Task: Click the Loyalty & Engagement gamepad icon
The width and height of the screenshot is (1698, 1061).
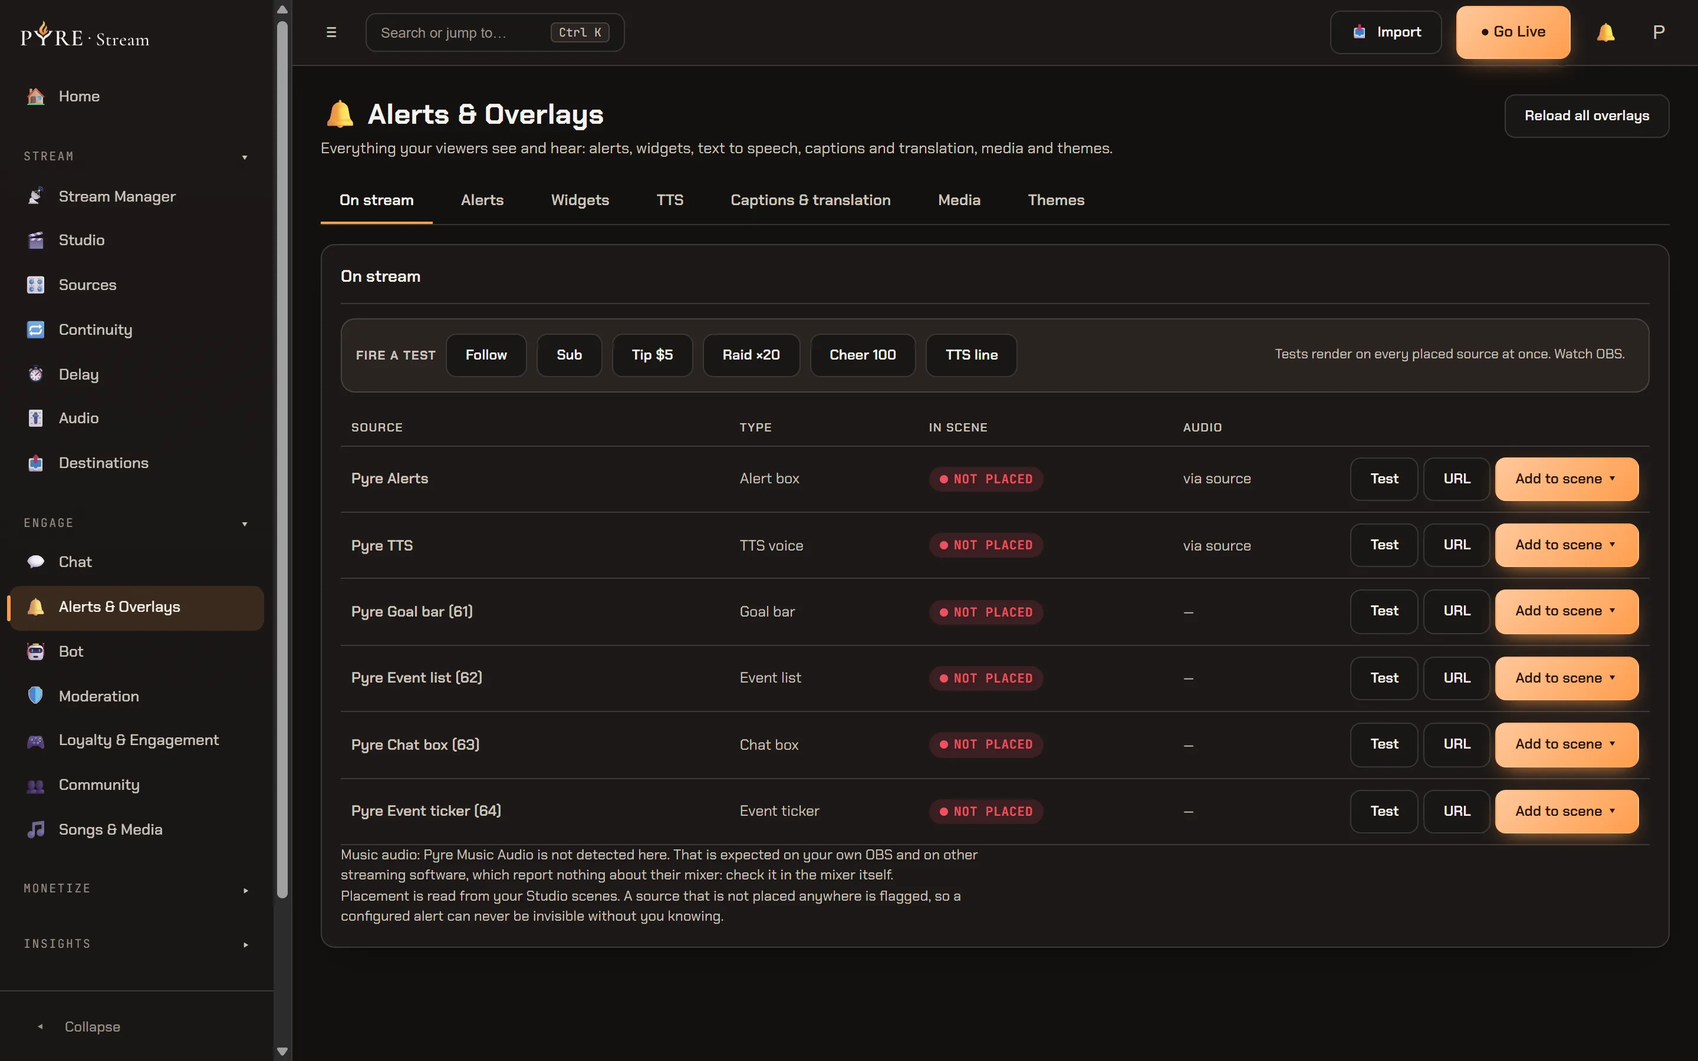Action: point(36,740)
